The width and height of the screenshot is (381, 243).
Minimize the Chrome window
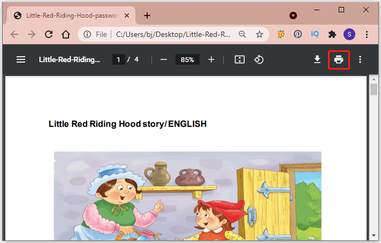point(317,10)
